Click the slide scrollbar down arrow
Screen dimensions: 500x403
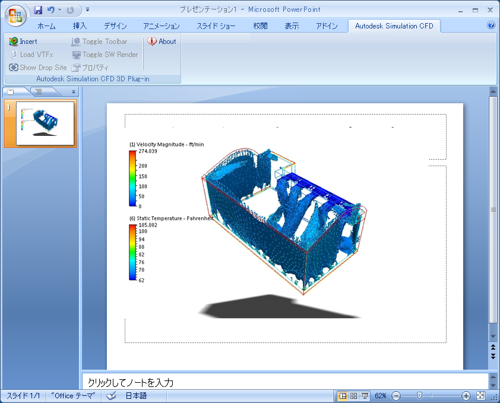(x=493, y=337)
